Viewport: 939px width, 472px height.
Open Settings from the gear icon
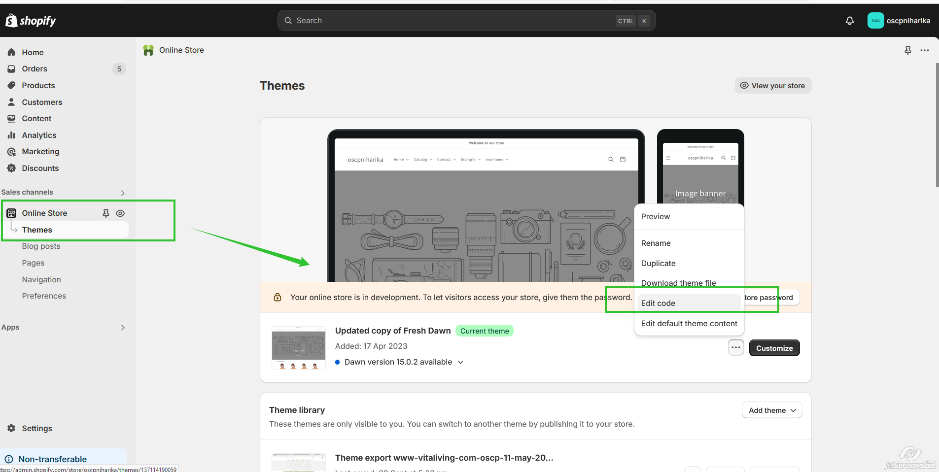click(x=11, y=428)
